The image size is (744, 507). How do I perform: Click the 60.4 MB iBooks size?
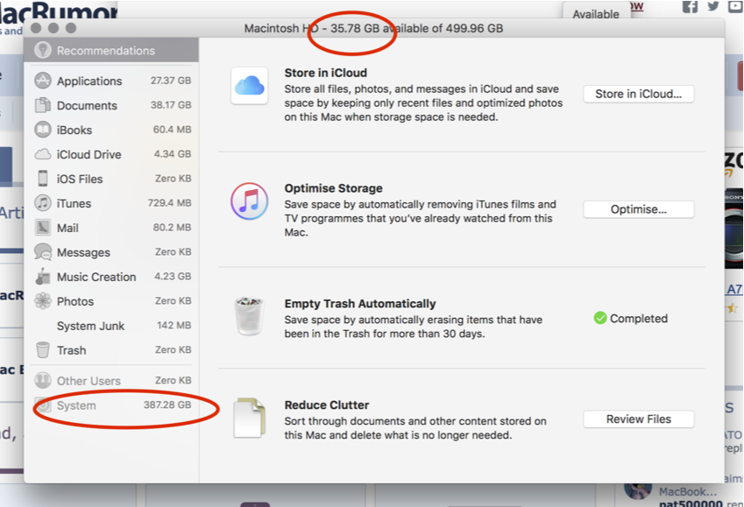tap(172, 130)
